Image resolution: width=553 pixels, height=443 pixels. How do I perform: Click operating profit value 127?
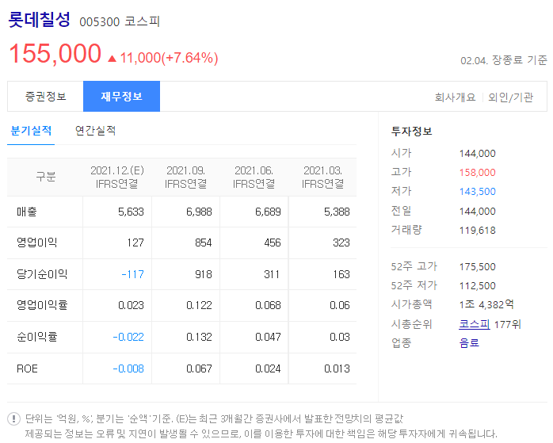click(x=135, y=243)
